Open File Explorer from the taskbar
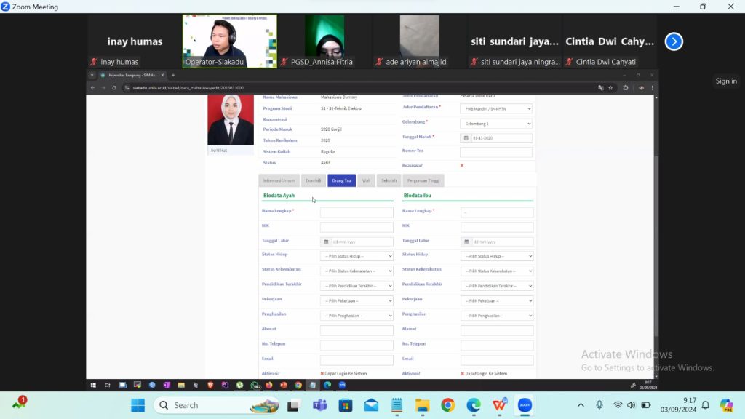 pos(422,405)
